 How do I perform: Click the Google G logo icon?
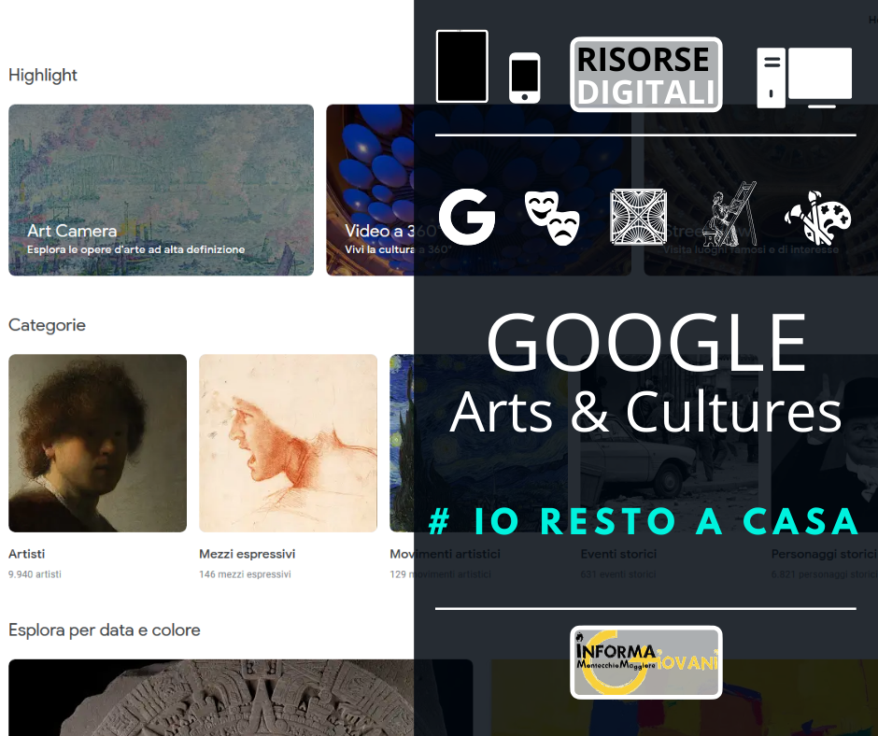tap(467, 217)
